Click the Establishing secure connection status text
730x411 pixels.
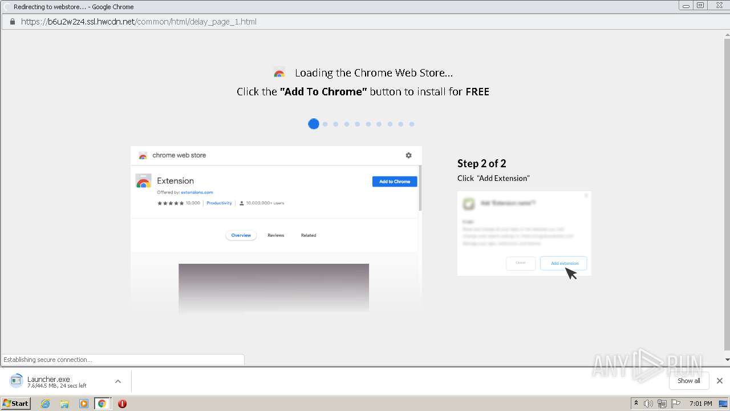point(48,360)
